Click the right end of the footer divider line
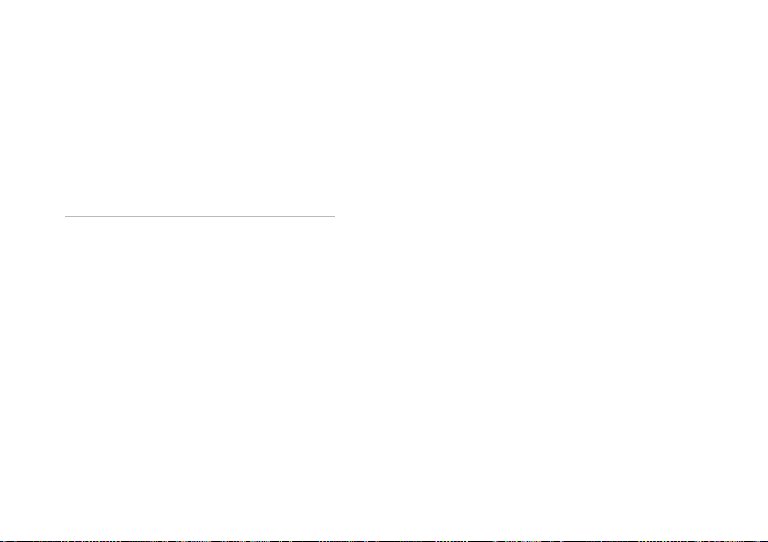This screenshot has width=768, height=542. coord(765,499)
